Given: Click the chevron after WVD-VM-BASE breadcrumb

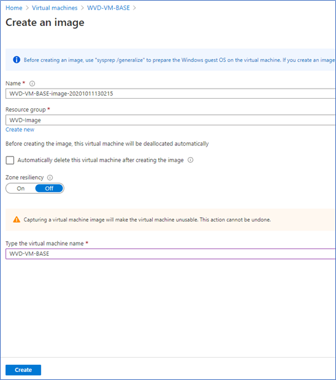Looking at the screenshot, I should point(134,8).
